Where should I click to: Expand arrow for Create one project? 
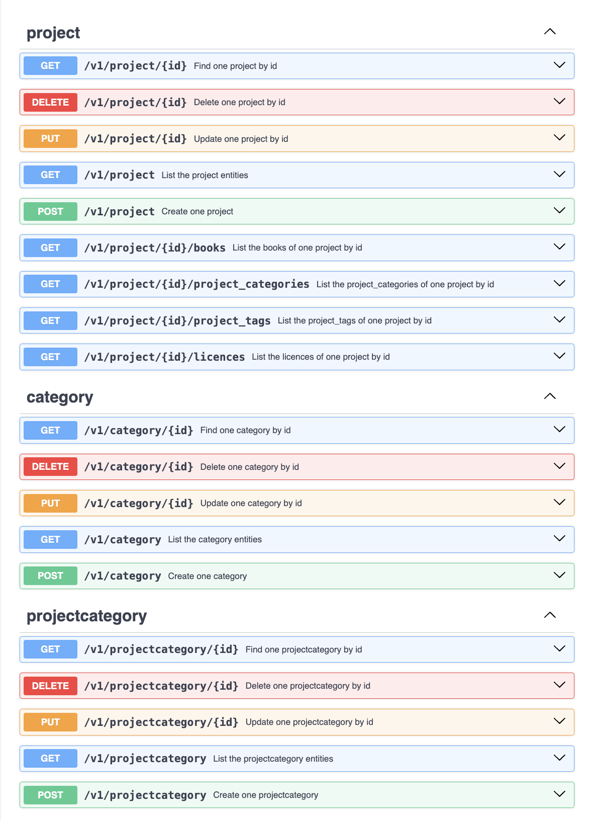[x=559, y=211]
